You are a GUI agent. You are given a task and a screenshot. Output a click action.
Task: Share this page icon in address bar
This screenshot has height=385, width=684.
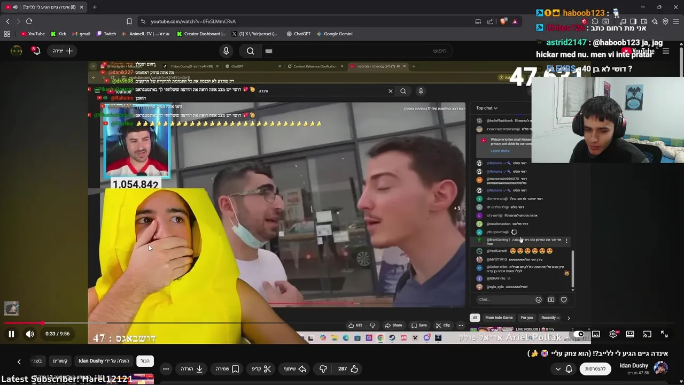tap(490, 21)
